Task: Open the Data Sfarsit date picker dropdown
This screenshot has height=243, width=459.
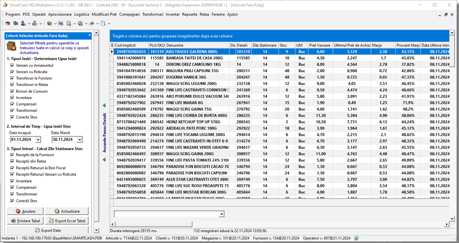Action: pos(80,140)
